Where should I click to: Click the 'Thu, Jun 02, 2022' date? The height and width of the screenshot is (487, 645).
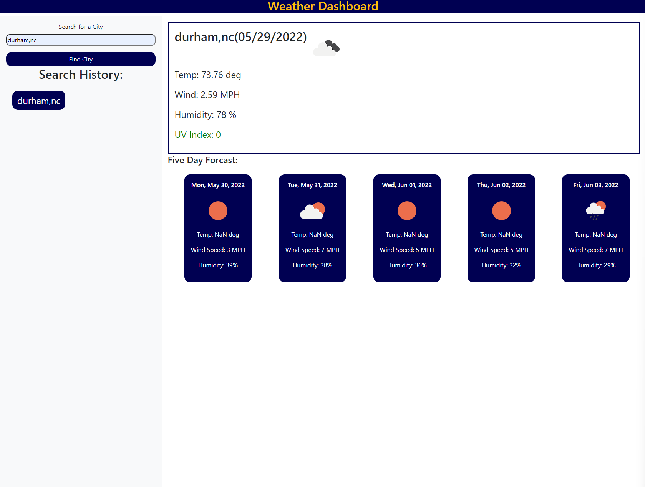coord(501,185)
